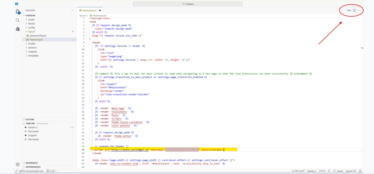
Task: Expand the templates folder
Action: (x=33, y=56)
